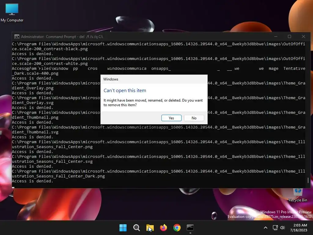Click the 'Windows' dialog title text
Image resolution: width=313 pixels, height=235 pixels.
pyautogui.click(x=111, y=79)
